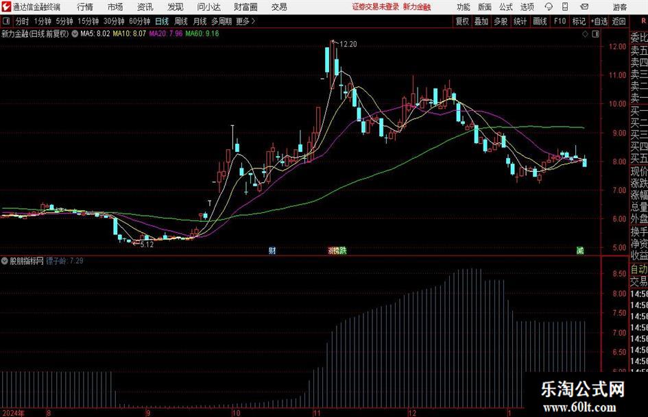Screen dimensions: 648x417
Task: Click the MA60: 9.16 label
Action: pyautogui.click(x=202, y=34)
